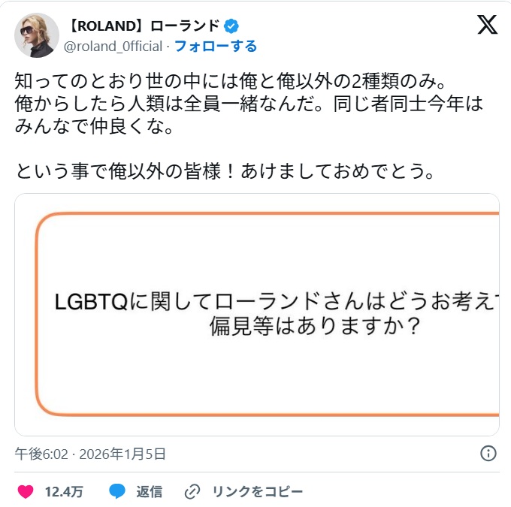Click the 返信 reply label
The height and width of the screenshot is (507, 511).
(x=150, y=492)
